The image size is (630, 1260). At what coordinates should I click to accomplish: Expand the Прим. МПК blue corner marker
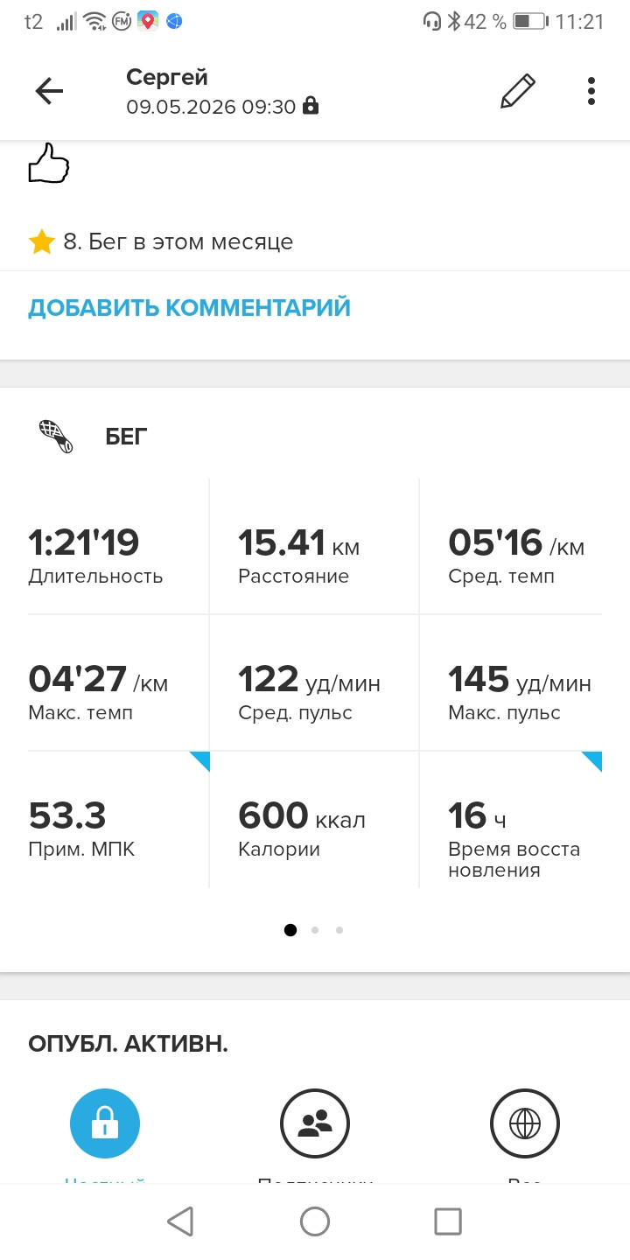point(199,761)
